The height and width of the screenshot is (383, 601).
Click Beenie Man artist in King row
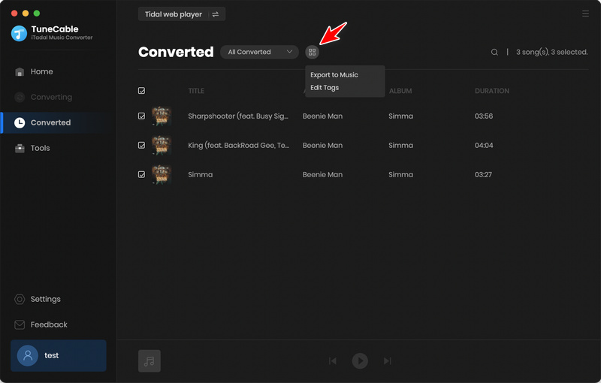322,145
